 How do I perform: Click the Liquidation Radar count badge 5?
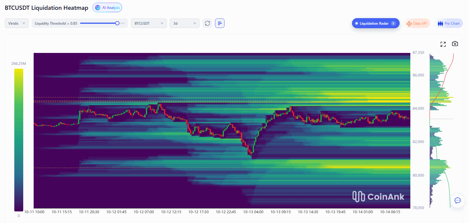click(x=393, y=23)
